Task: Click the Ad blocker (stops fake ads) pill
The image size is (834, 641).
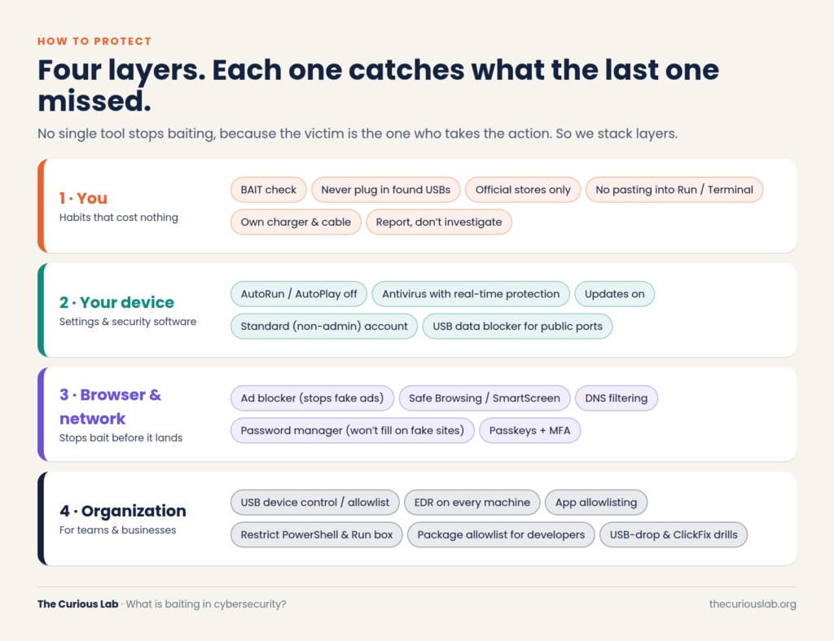Action: coord(312,398)
